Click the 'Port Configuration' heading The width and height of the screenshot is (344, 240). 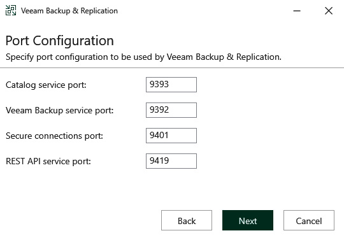point(60,41)
